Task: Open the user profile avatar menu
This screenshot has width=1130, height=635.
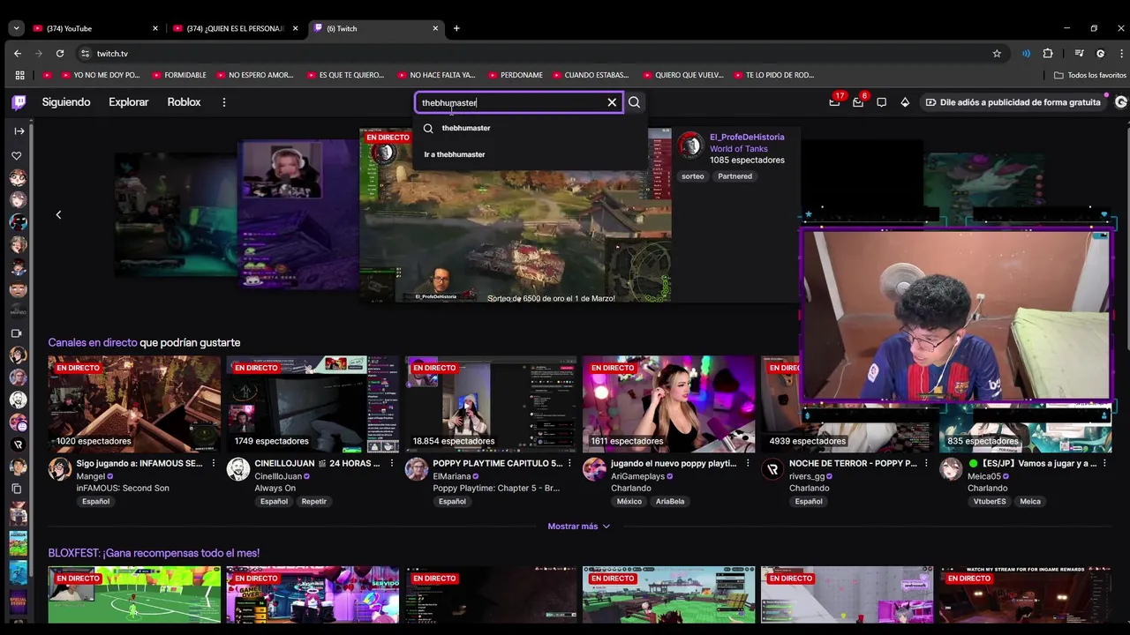Action: tap(1121, 102)
